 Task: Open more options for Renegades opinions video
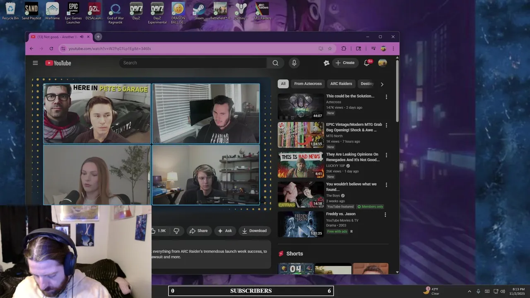coord(386,155)
